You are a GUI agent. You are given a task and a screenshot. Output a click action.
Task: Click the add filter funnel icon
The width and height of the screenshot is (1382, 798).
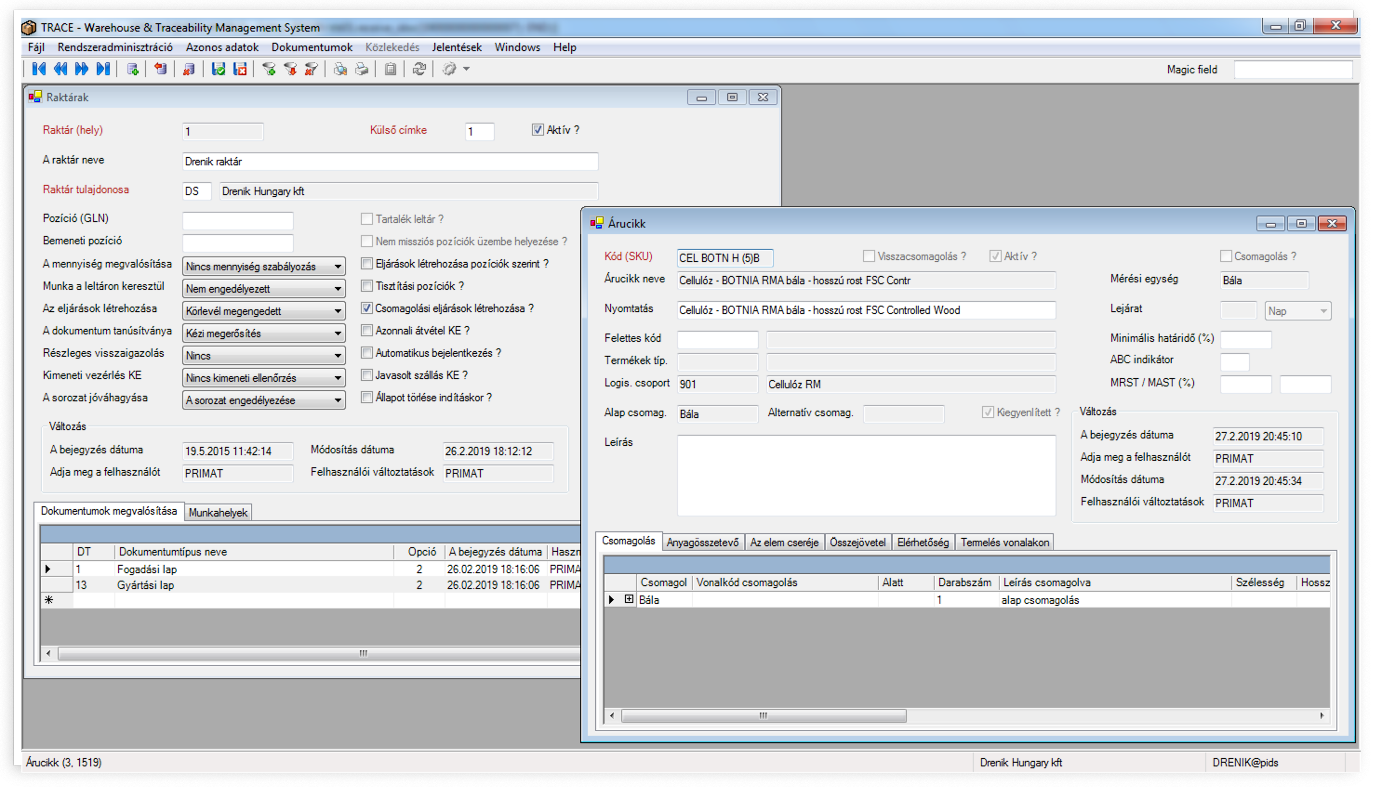269,69
